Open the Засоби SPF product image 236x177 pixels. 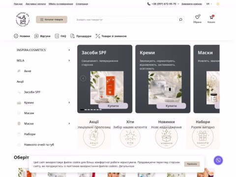pos(107,87)
